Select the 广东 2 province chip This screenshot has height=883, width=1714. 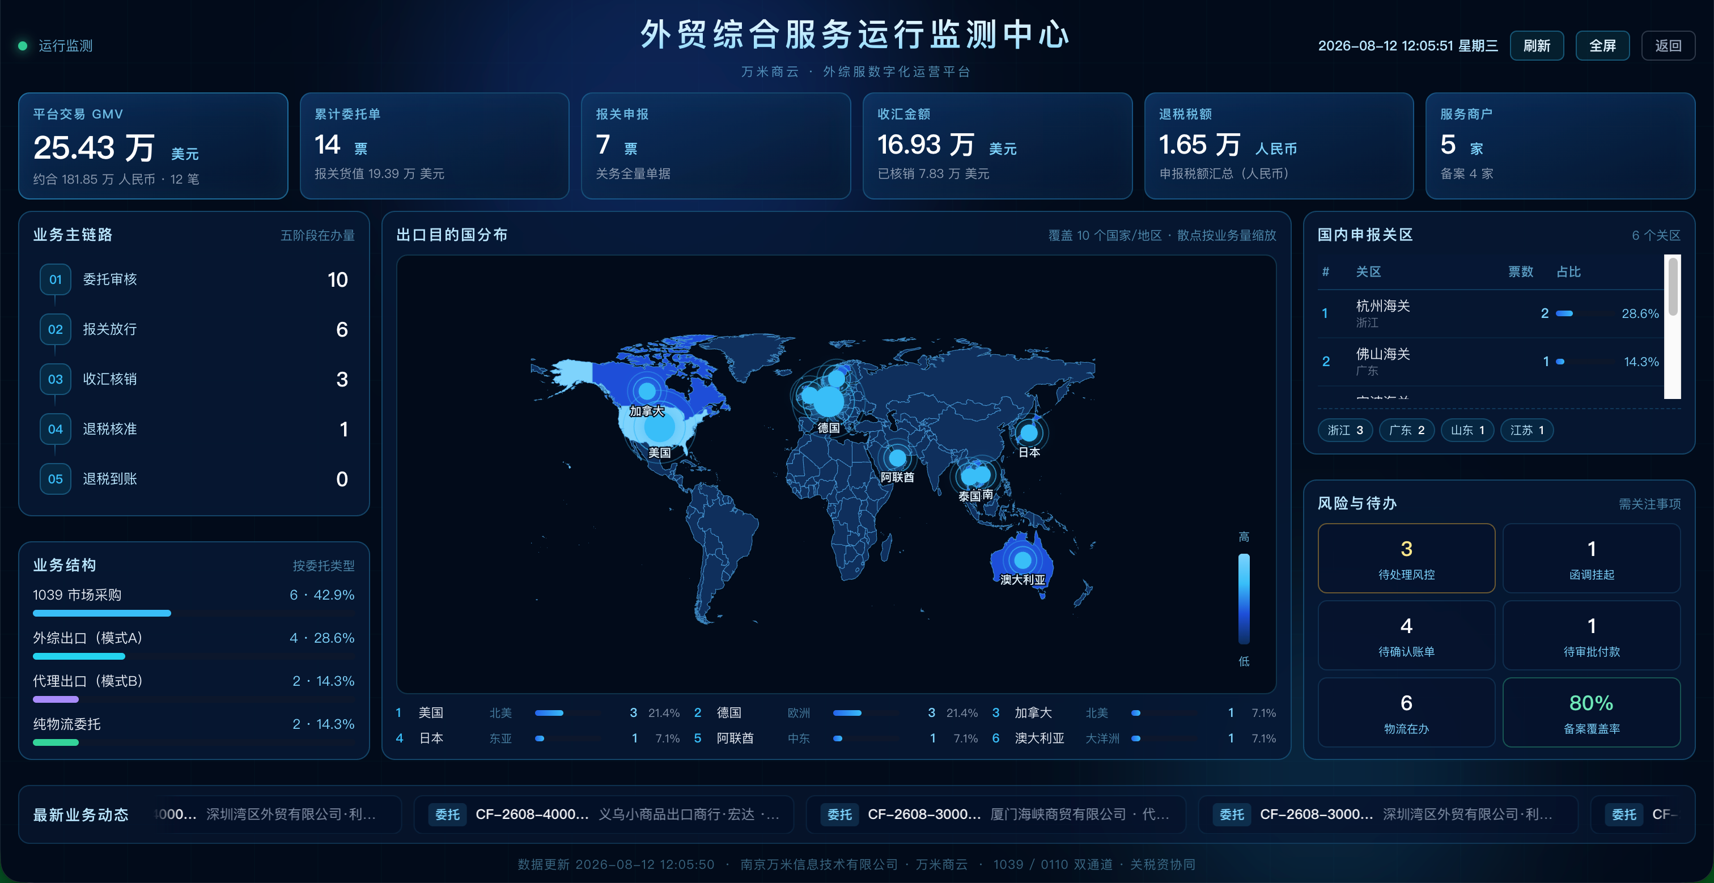click(x=1407, y=430)
